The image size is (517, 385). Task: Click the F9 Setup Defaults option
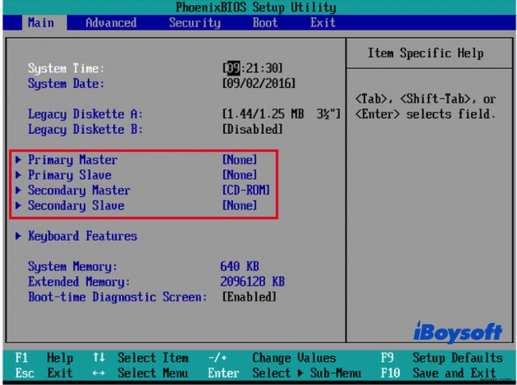(439, 358)
